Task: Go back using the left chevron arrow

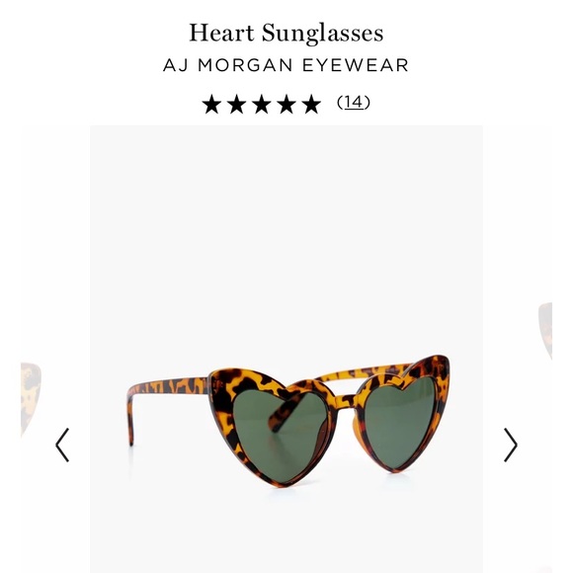Action: click(62, 445)
